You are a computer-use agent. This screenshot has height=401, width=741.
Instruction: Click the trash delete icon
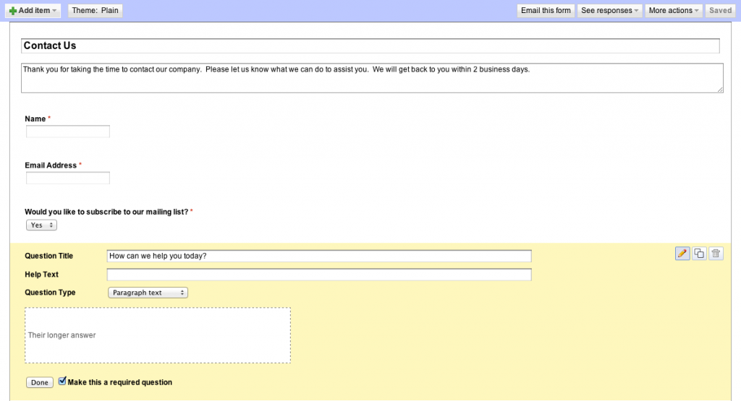click(x=716, y=254)
